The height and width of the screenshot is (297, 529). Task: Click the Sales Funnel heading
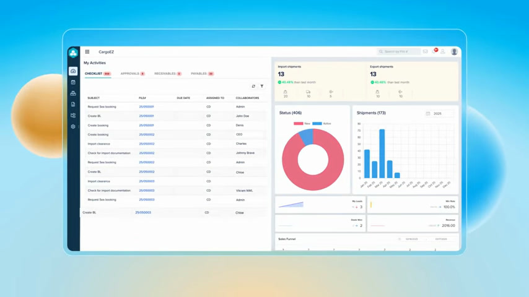287,239
